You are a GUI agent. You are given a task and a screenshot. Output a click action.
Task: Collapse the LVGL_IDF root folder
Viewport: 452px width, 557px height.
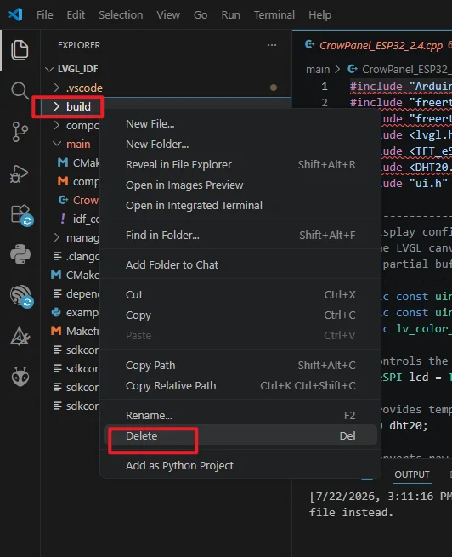point(49,69)
